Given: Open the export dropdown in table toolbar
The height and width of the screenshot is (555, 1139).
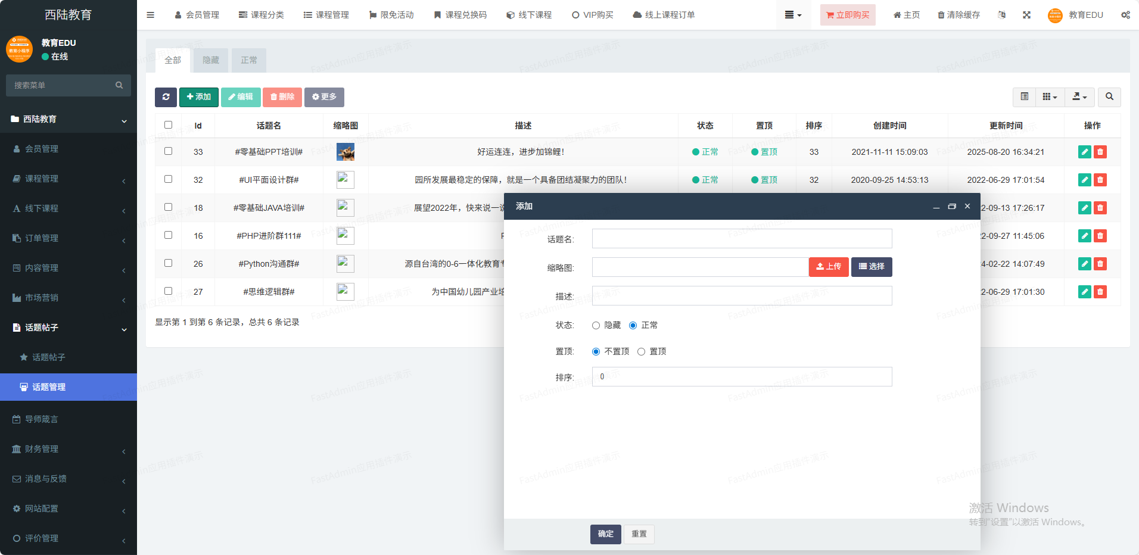Looking at the screenshot, I should pyautogui.click(x=1079, y=97).
